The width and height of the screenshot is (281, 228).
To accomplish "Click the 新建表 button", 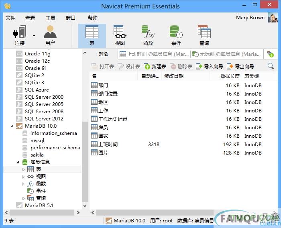I will click(x=155, y=67).
